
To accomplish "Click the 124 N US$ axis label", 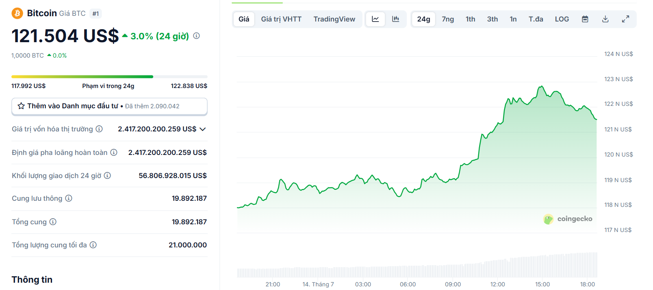I will pos(618,54).
